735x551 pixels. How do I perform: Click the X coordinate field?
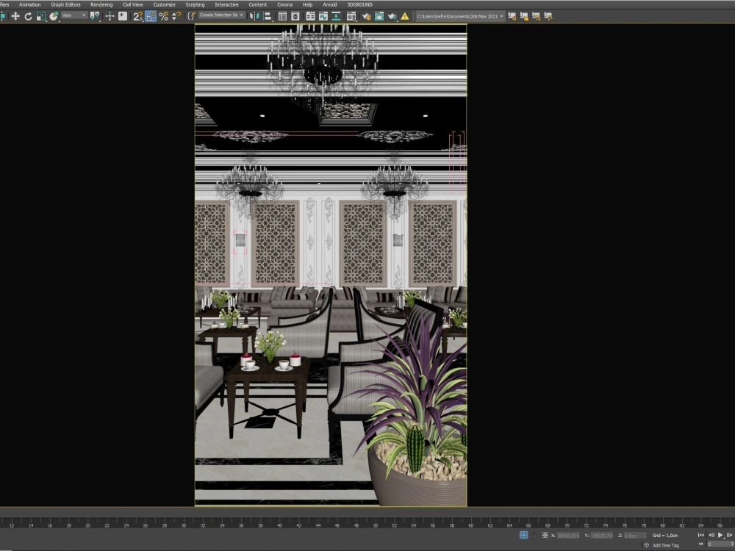click(568, 536)
